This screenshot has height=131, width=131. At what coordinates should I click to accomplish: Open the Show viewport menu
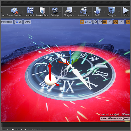[x=27, y=22]
